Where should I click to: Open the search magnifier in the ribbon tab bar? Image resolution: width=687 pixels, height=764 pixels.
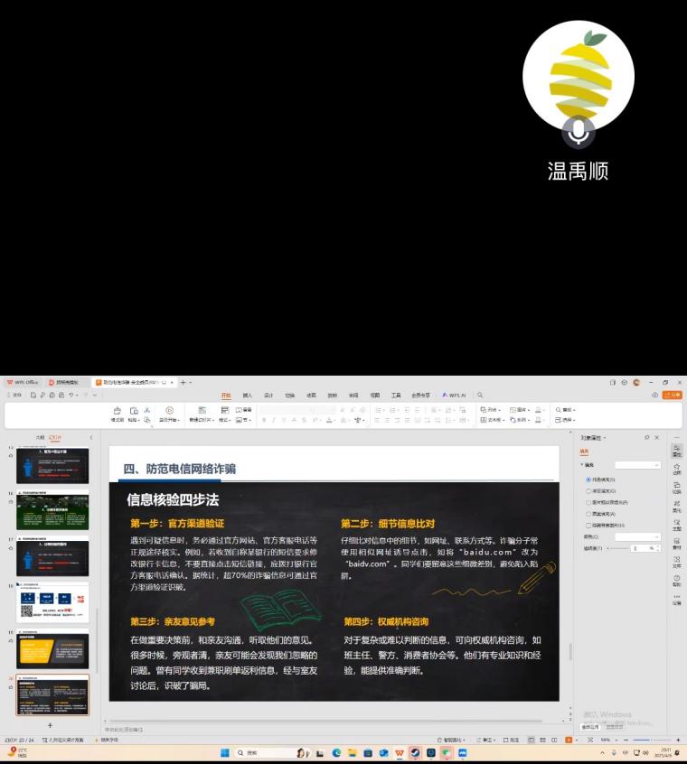tap(480, 395)
